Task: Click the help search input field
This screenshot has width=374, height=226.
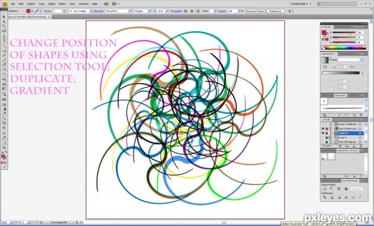Action: pyautogui.click(x=337, y=4)
